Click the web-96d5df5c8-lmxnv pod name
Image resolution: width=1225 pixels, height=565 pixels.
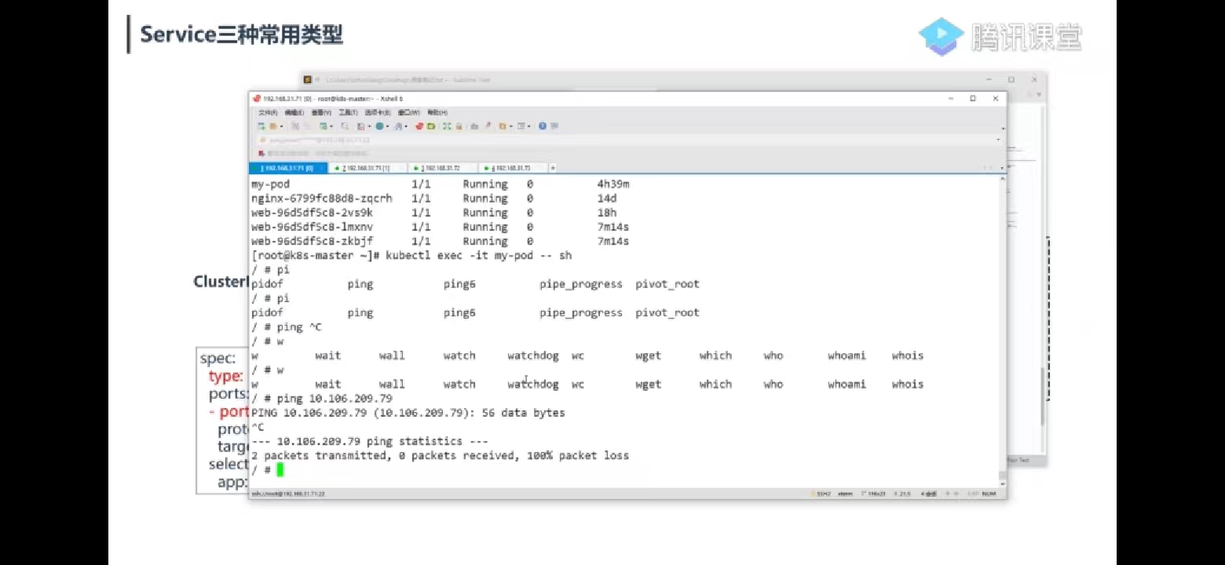(312, 227)
